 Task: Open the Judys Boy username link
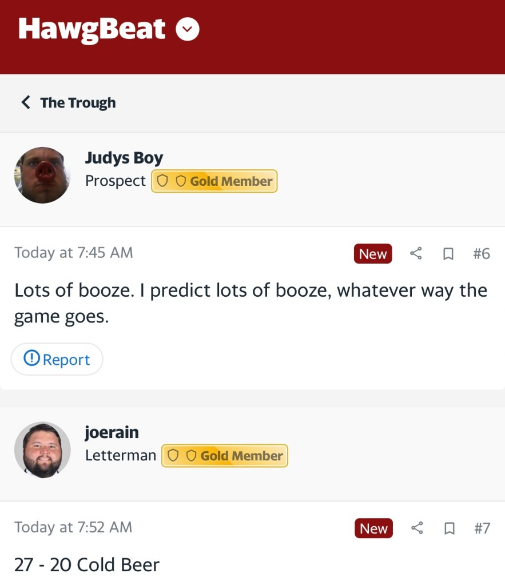coord(124,158)
